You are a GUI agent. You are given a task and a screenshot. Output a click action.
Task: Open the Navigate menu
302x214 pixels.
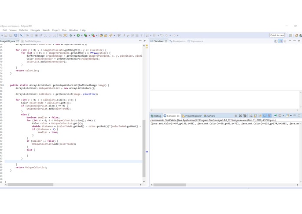(x=35, y=30)
